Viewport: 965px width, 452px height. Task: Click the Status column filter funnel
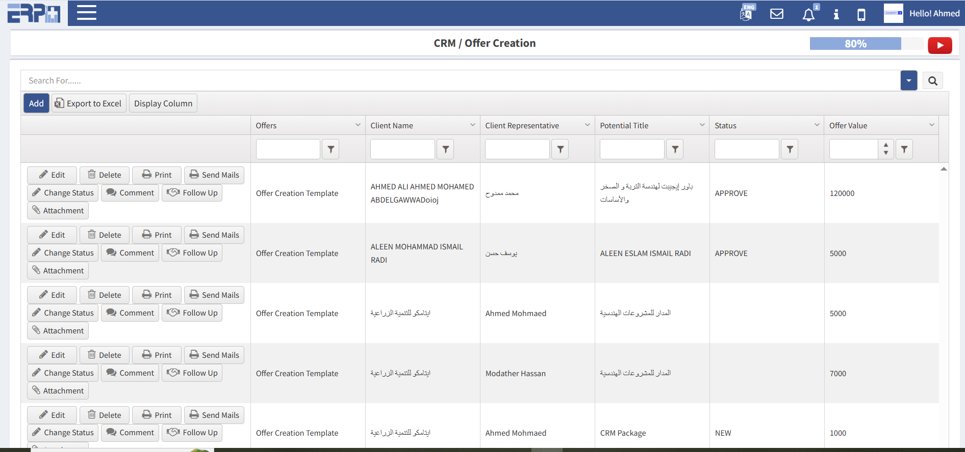click(790, 149)
